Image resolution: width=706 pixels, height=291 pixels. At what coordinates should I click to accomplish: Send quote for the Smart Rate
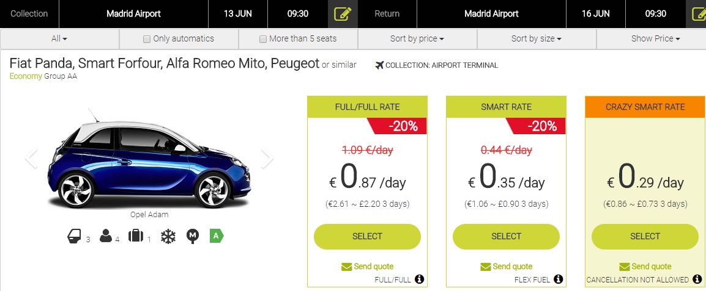point(506,267)
